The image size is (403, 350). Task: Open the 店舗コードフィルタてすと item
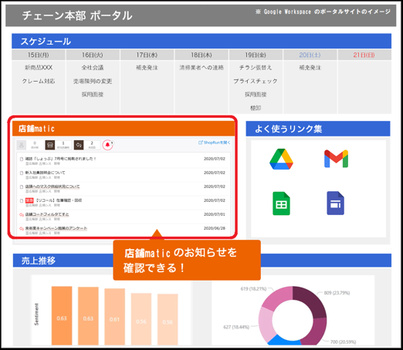pos(47,214)
